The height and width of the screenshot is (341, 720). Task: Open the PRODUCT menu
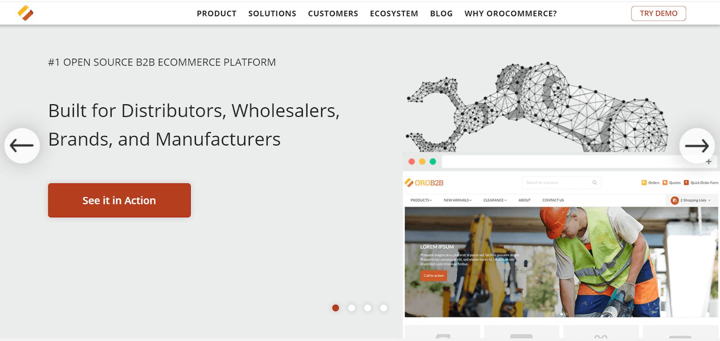point(216,13)
